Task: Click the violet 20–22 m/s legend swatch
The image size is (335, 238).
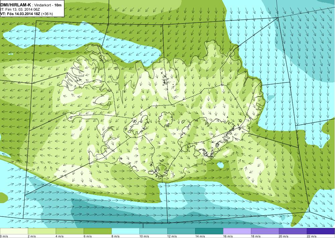Action: 293,231
